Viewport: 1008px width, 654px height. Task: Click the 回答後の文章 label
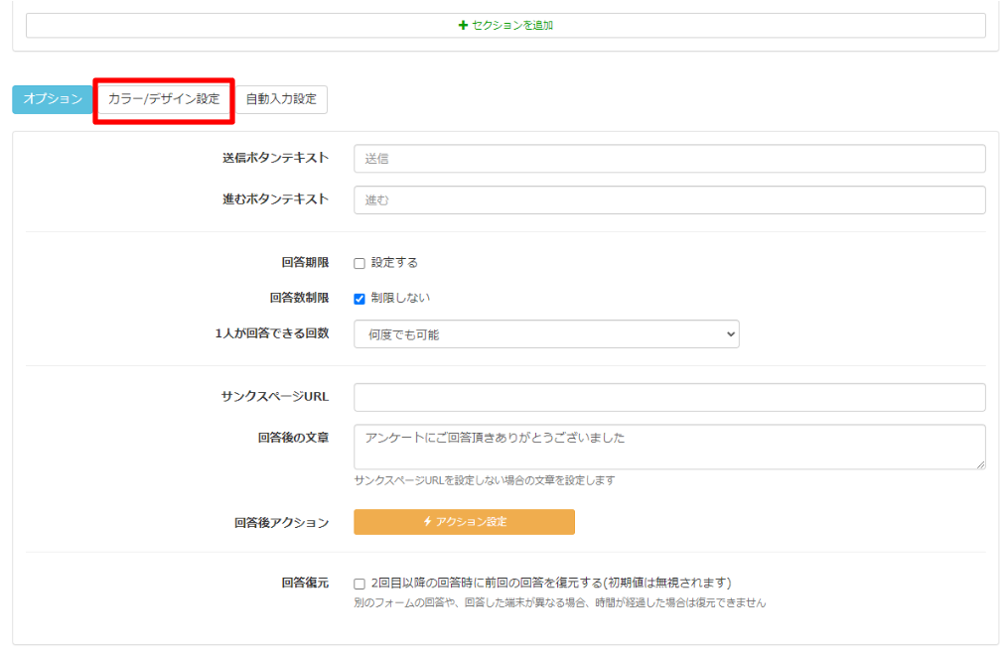[x=293, y=438]
